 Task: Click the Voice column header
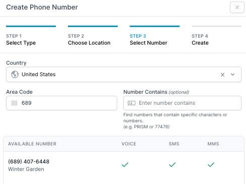(129, 144)
